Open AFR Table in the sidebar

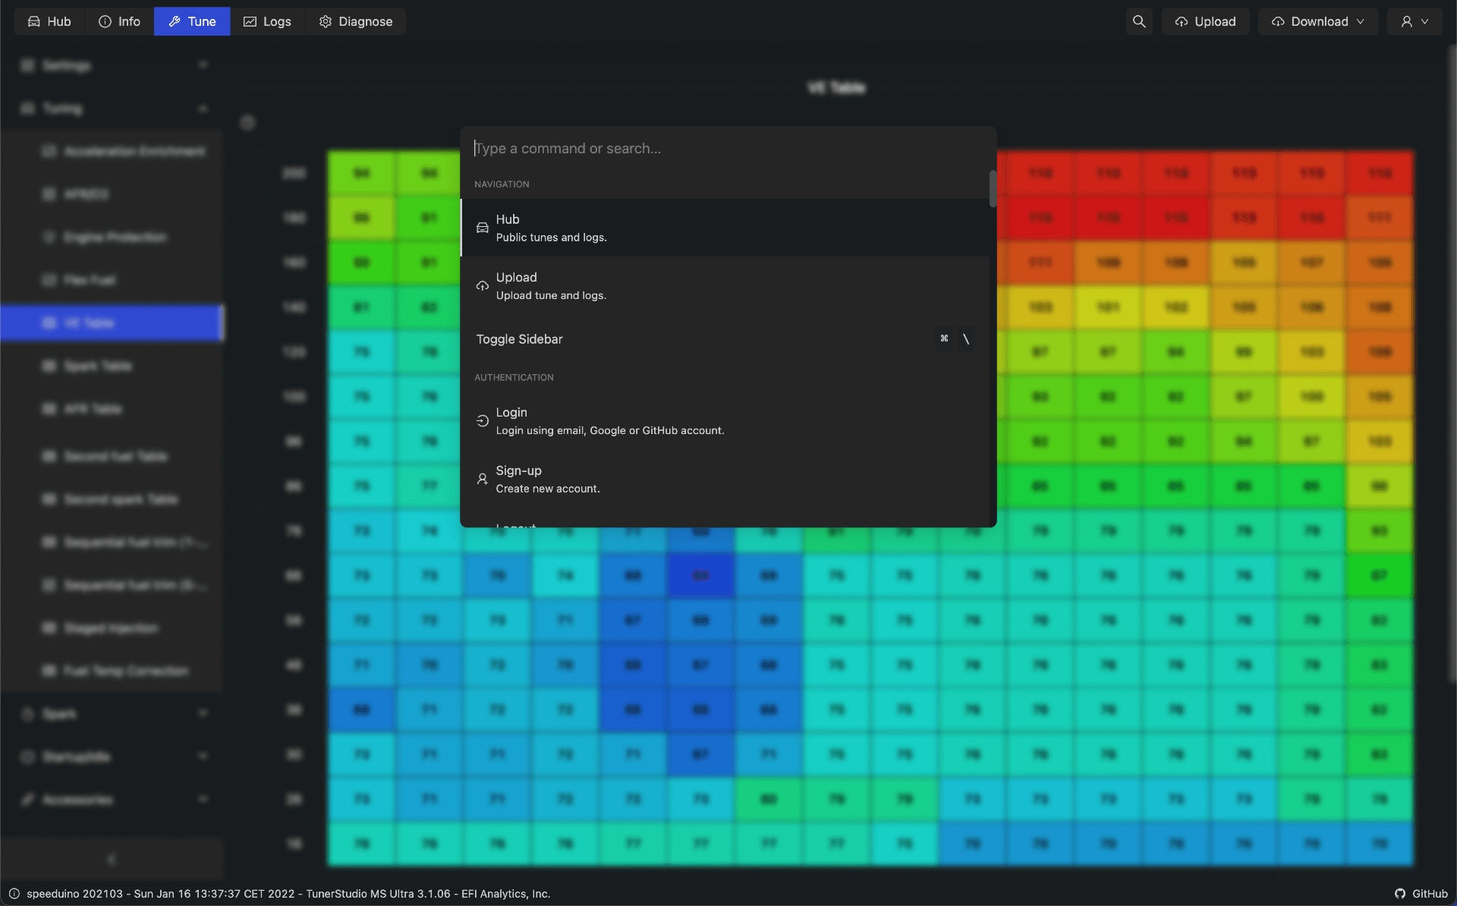pos(112,409)
